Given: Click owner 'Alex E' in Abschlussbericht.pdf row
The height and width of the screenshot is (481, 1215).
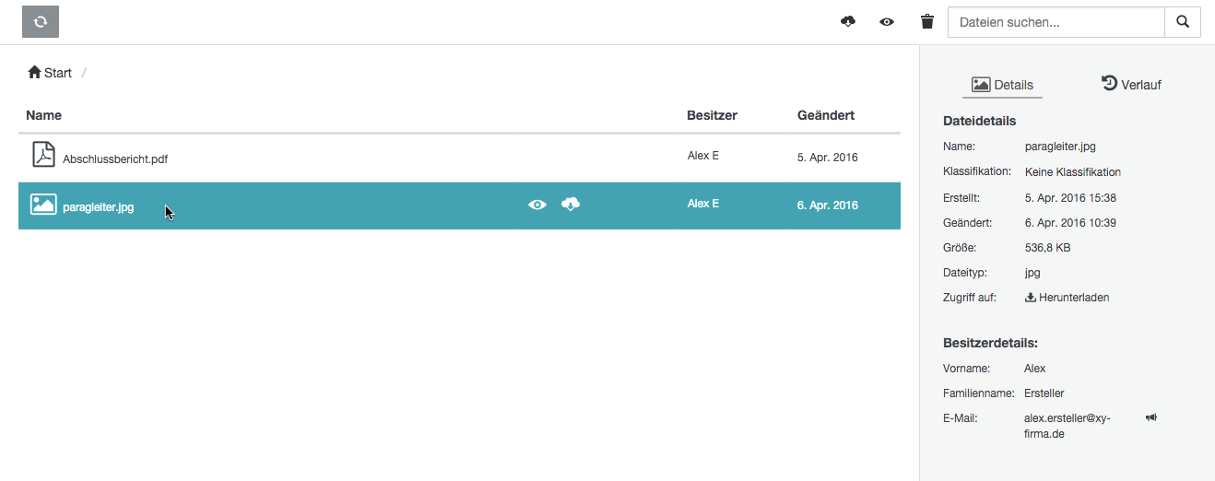Looking at the screenshot, I should (x=703, y=156).
